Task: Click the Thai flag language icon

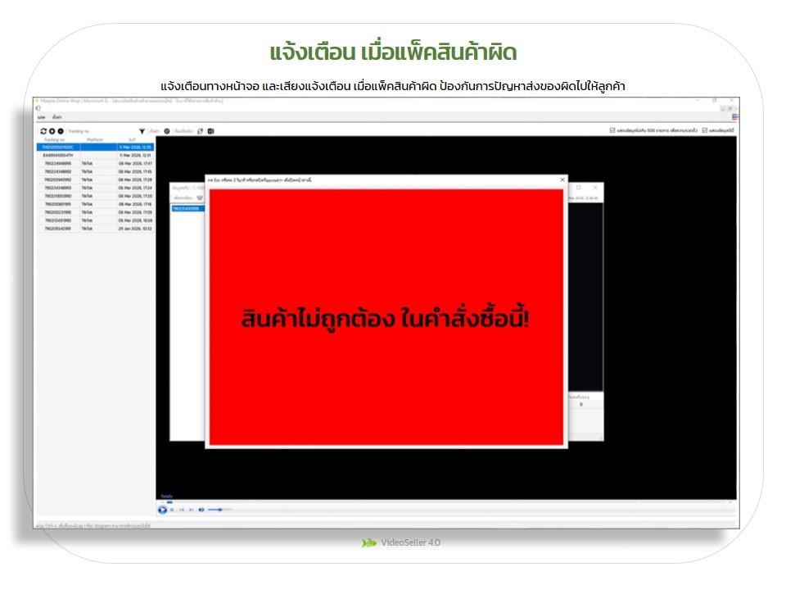Action: (x=735, y=117)
